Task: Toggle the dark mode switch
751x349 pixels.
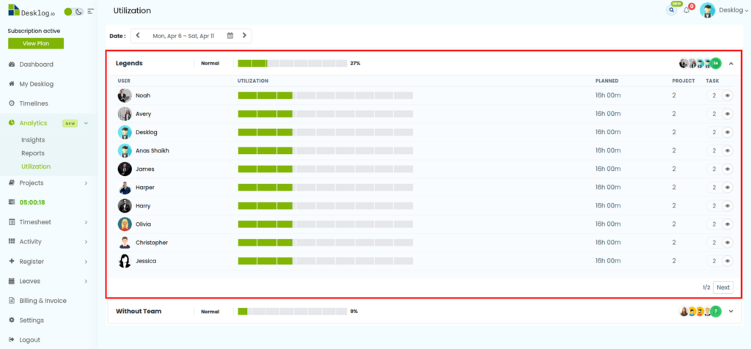Action: pyautogui.click(x=73, y=12)
